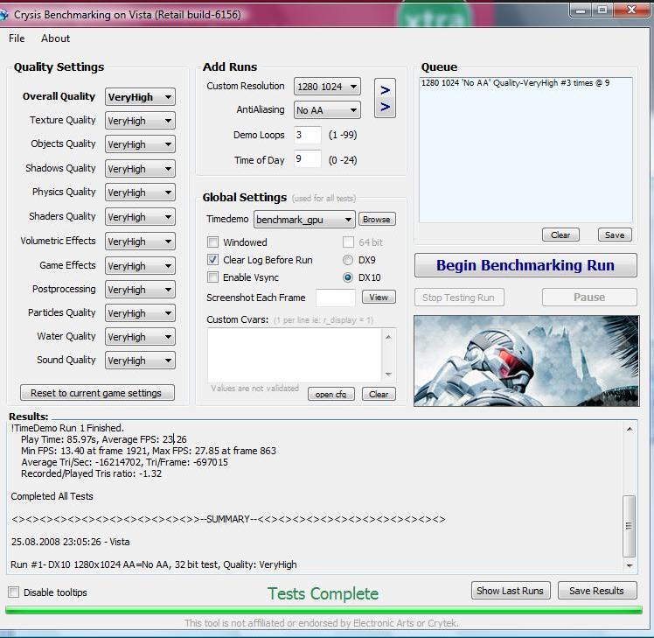Click the Crysis nanosuit artwork image
This screenshot has width=654, height=638.
pyautogui.click(x=526, y=361)
